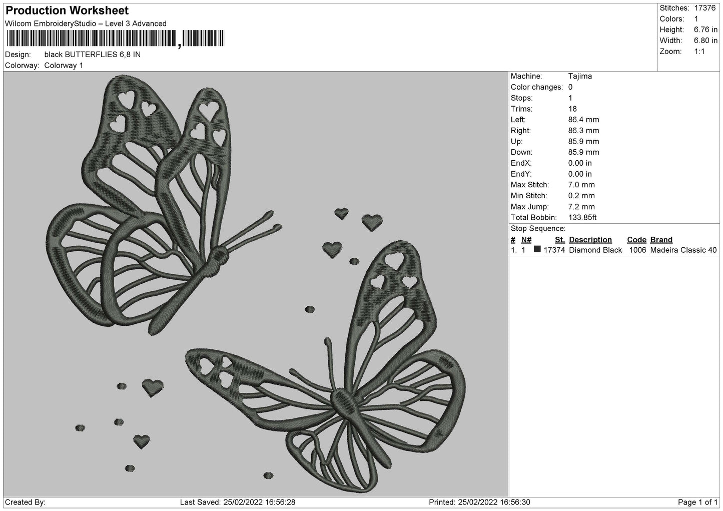This screenshot has height=511, width=723.
Task: Click the N# column header
Action: pos(526,240)
